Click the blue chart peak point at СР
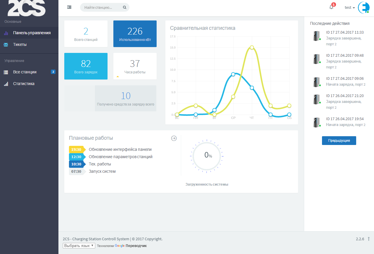This screenshot has width=374, height=254. 233,74
